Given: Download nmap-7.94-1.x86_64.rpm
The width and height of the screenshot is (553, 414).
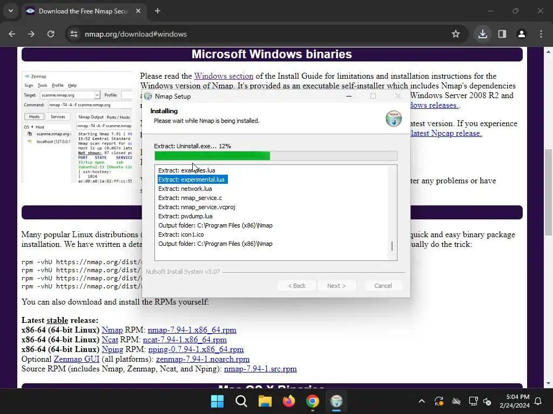Looking at the screenshot, I should (192, 330).
